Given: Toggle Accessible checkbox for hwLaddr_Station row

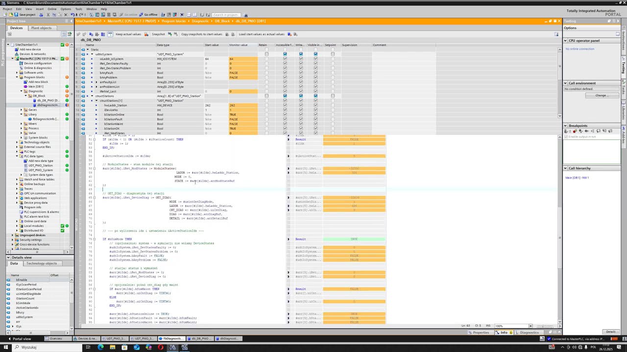Looking at the screenshot, I should tap(285, 105).
